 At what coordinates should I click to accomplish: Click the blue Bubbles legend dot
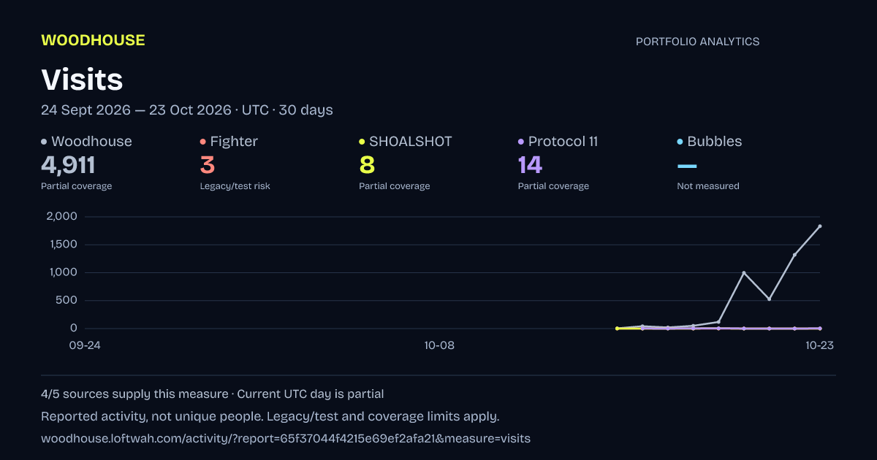tap(680, 142)
